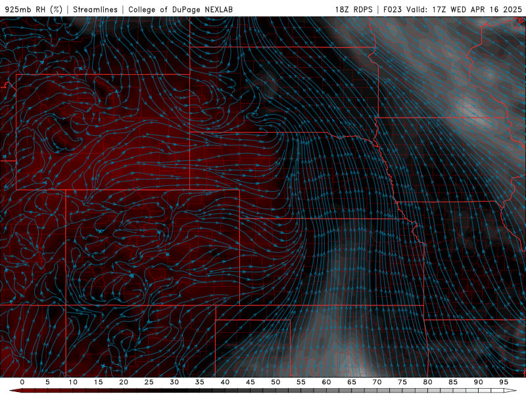Click the "55" label on color scale

click(x=301, y=382)
